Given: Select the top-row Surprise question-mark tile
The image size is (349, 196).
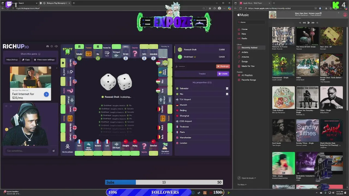Looking at the screenshot, I should click(x=135, y=51).
